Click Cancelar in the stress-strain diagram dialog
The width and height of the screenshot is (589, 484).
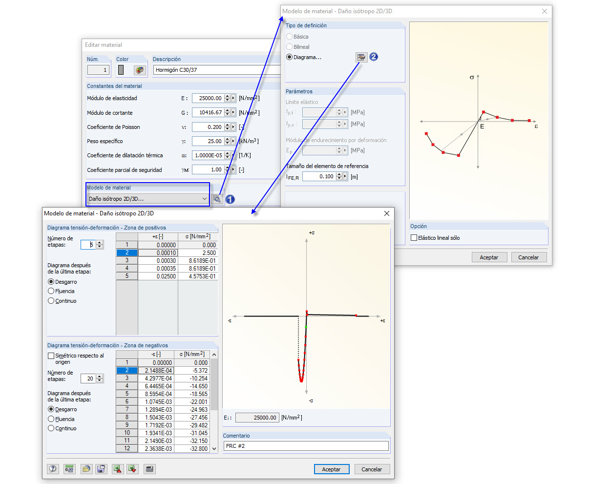click(x=372, y=469)
